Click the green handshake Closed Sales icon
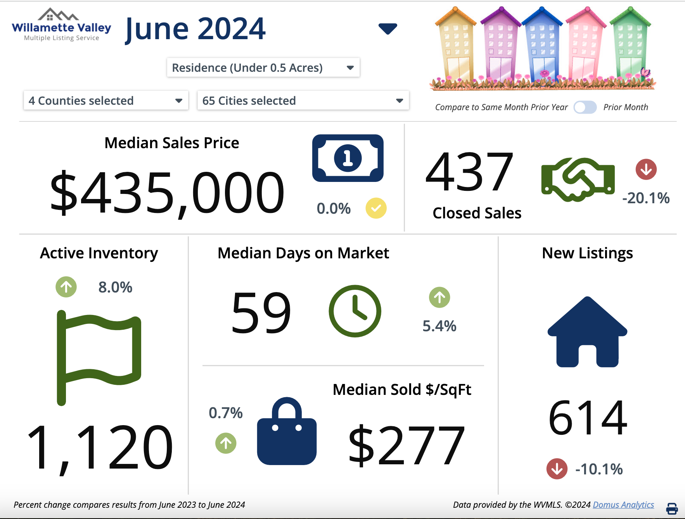The image size is (685, 519). (x=578, y=180)
